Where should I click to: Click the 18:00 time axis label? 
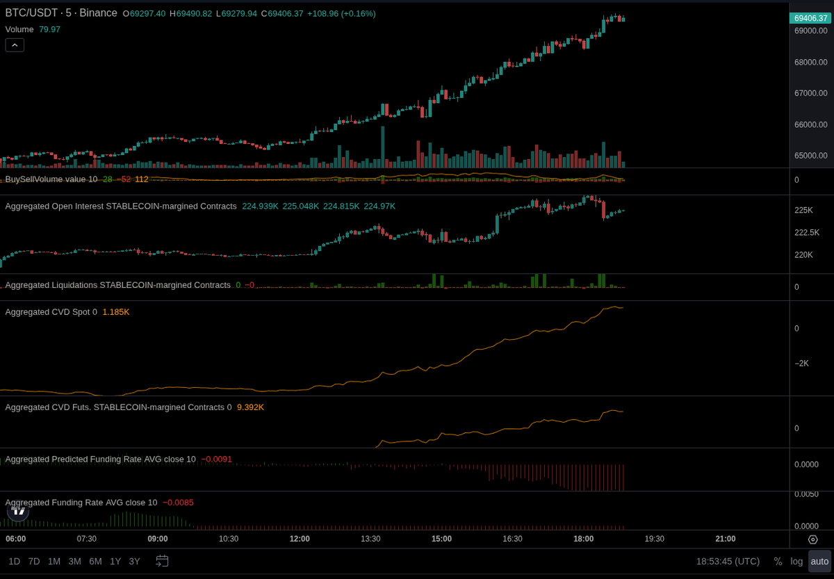[x=584, y=539]
